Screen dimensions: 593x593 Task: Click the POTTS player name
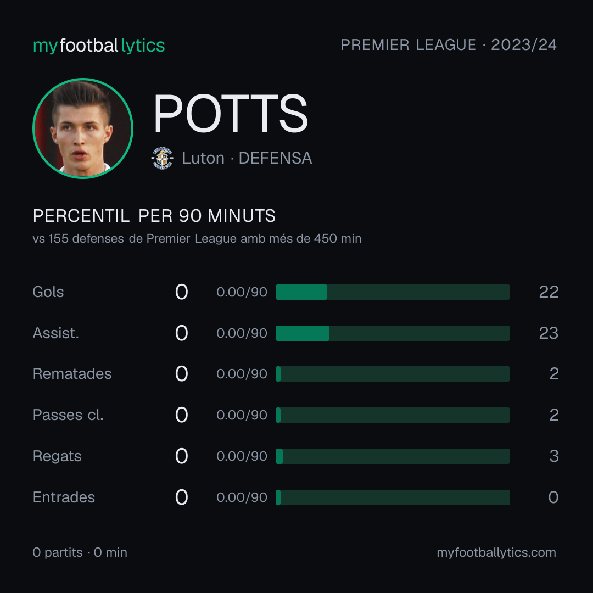230,114
